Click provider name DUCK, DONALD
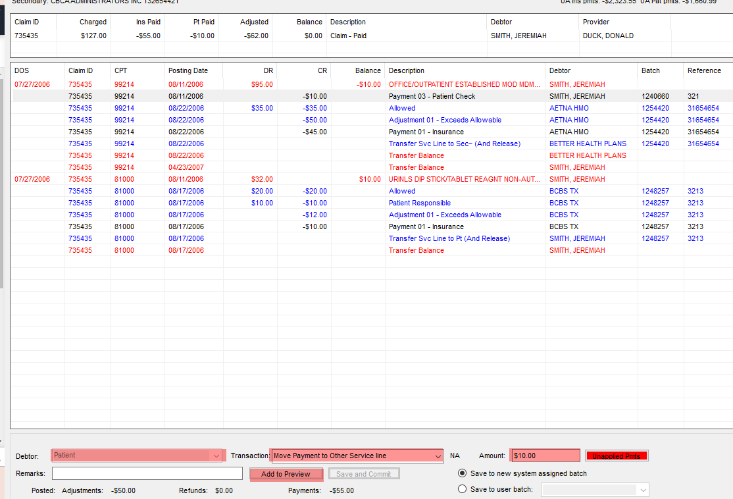The height and width of the screenshot is (499, 733). click(x=608, y=36)
